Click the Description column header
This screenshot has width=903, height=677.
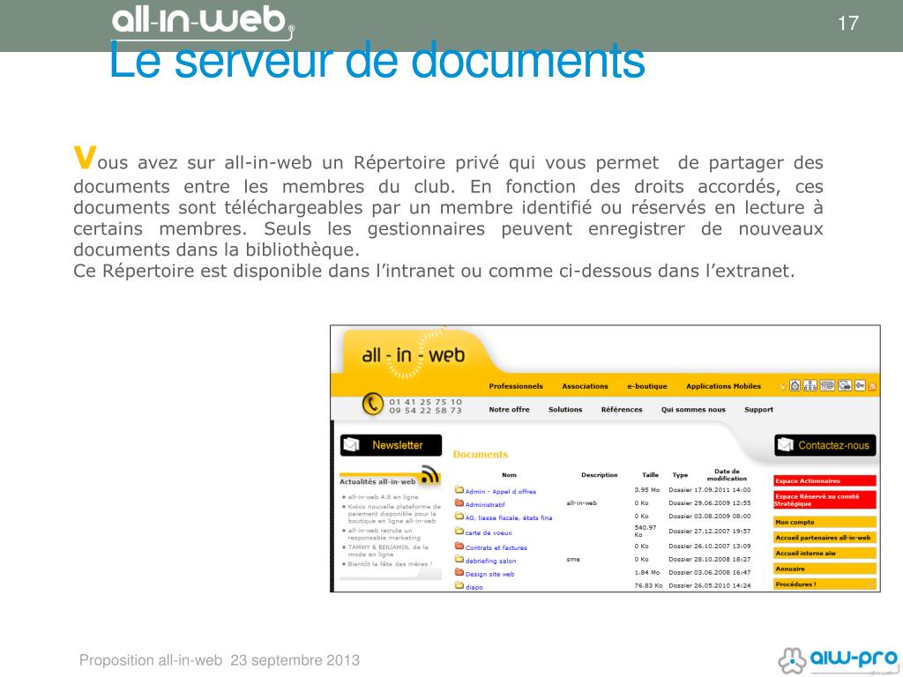[599, 475]
